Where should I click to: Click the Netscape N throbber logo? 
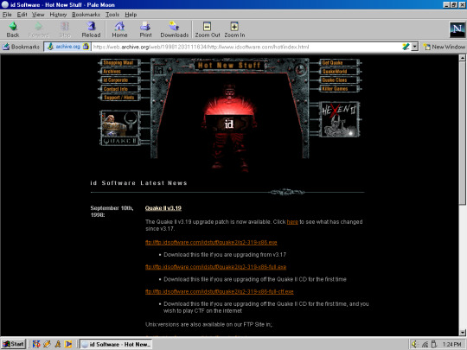point(457,29)
